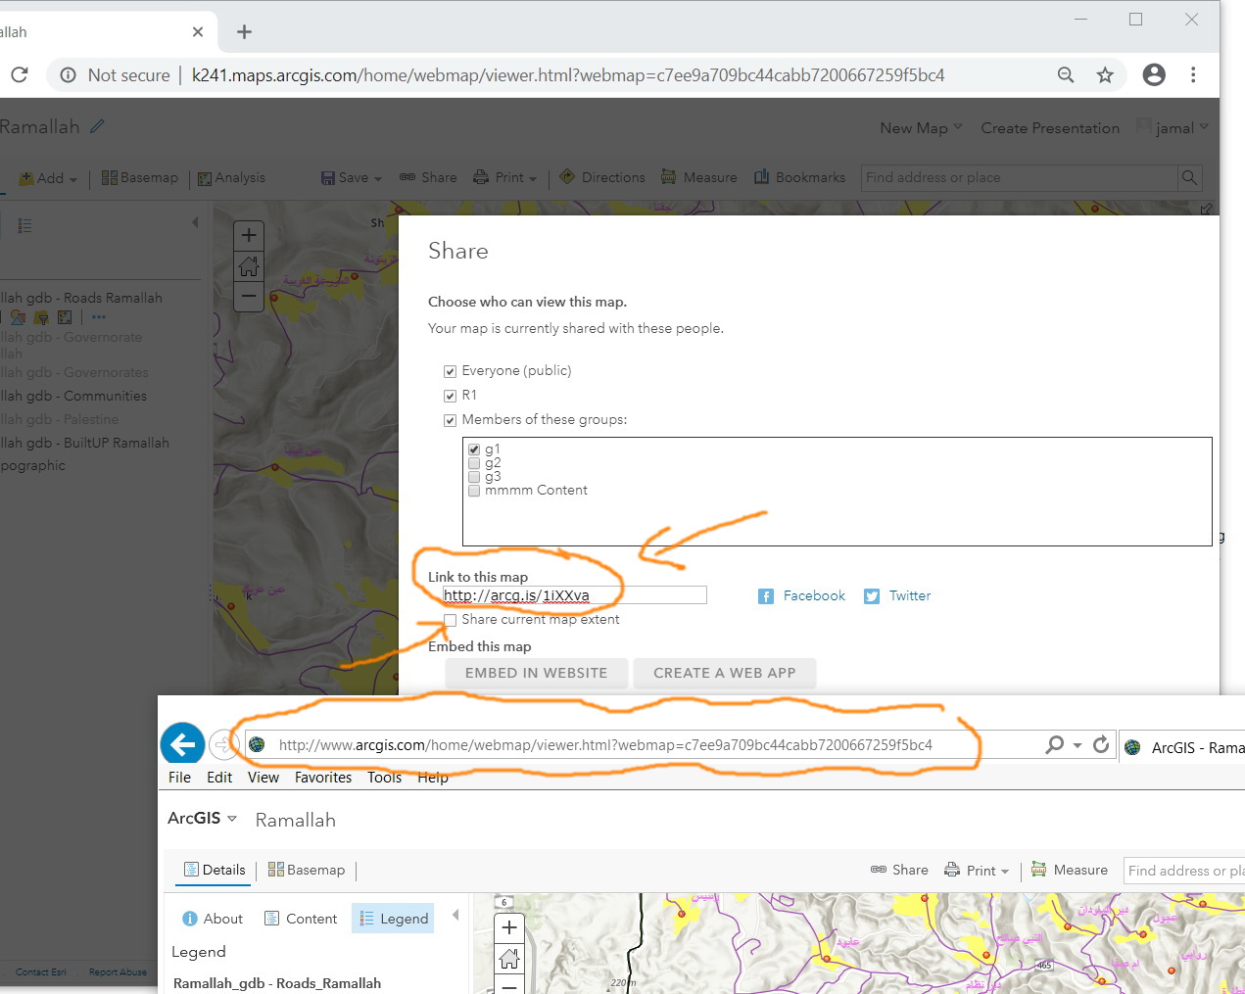Screen dimensions: 1245x994
Task: Open Bookmarks tool
Action: pos(799,177)
